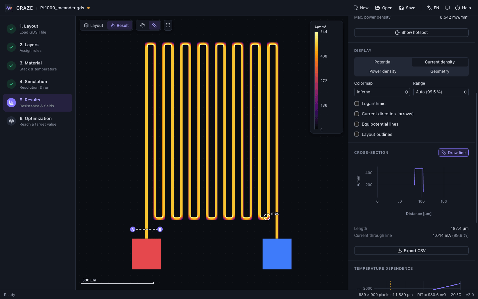This screenshot has height=299, width=478.
Task: Open the EN language selector
Action: point(433,8)
